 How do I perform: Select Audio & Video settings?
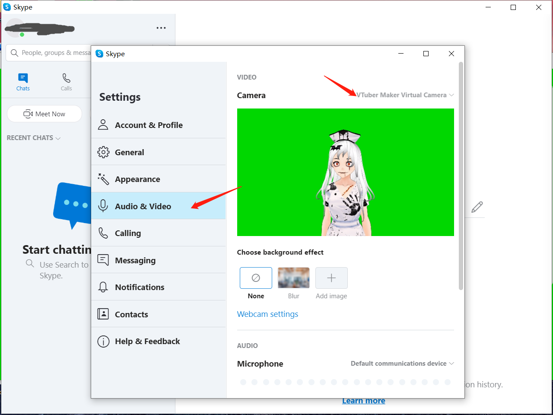[x=159, y=206]
